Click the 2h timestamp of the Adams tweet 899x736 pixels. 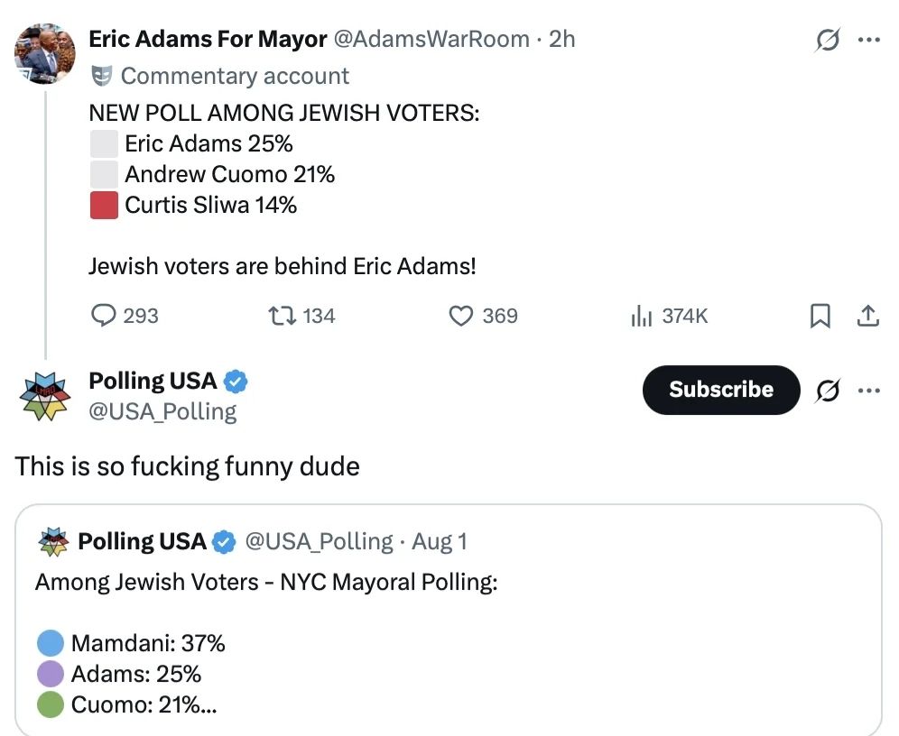tap(561, 39)
